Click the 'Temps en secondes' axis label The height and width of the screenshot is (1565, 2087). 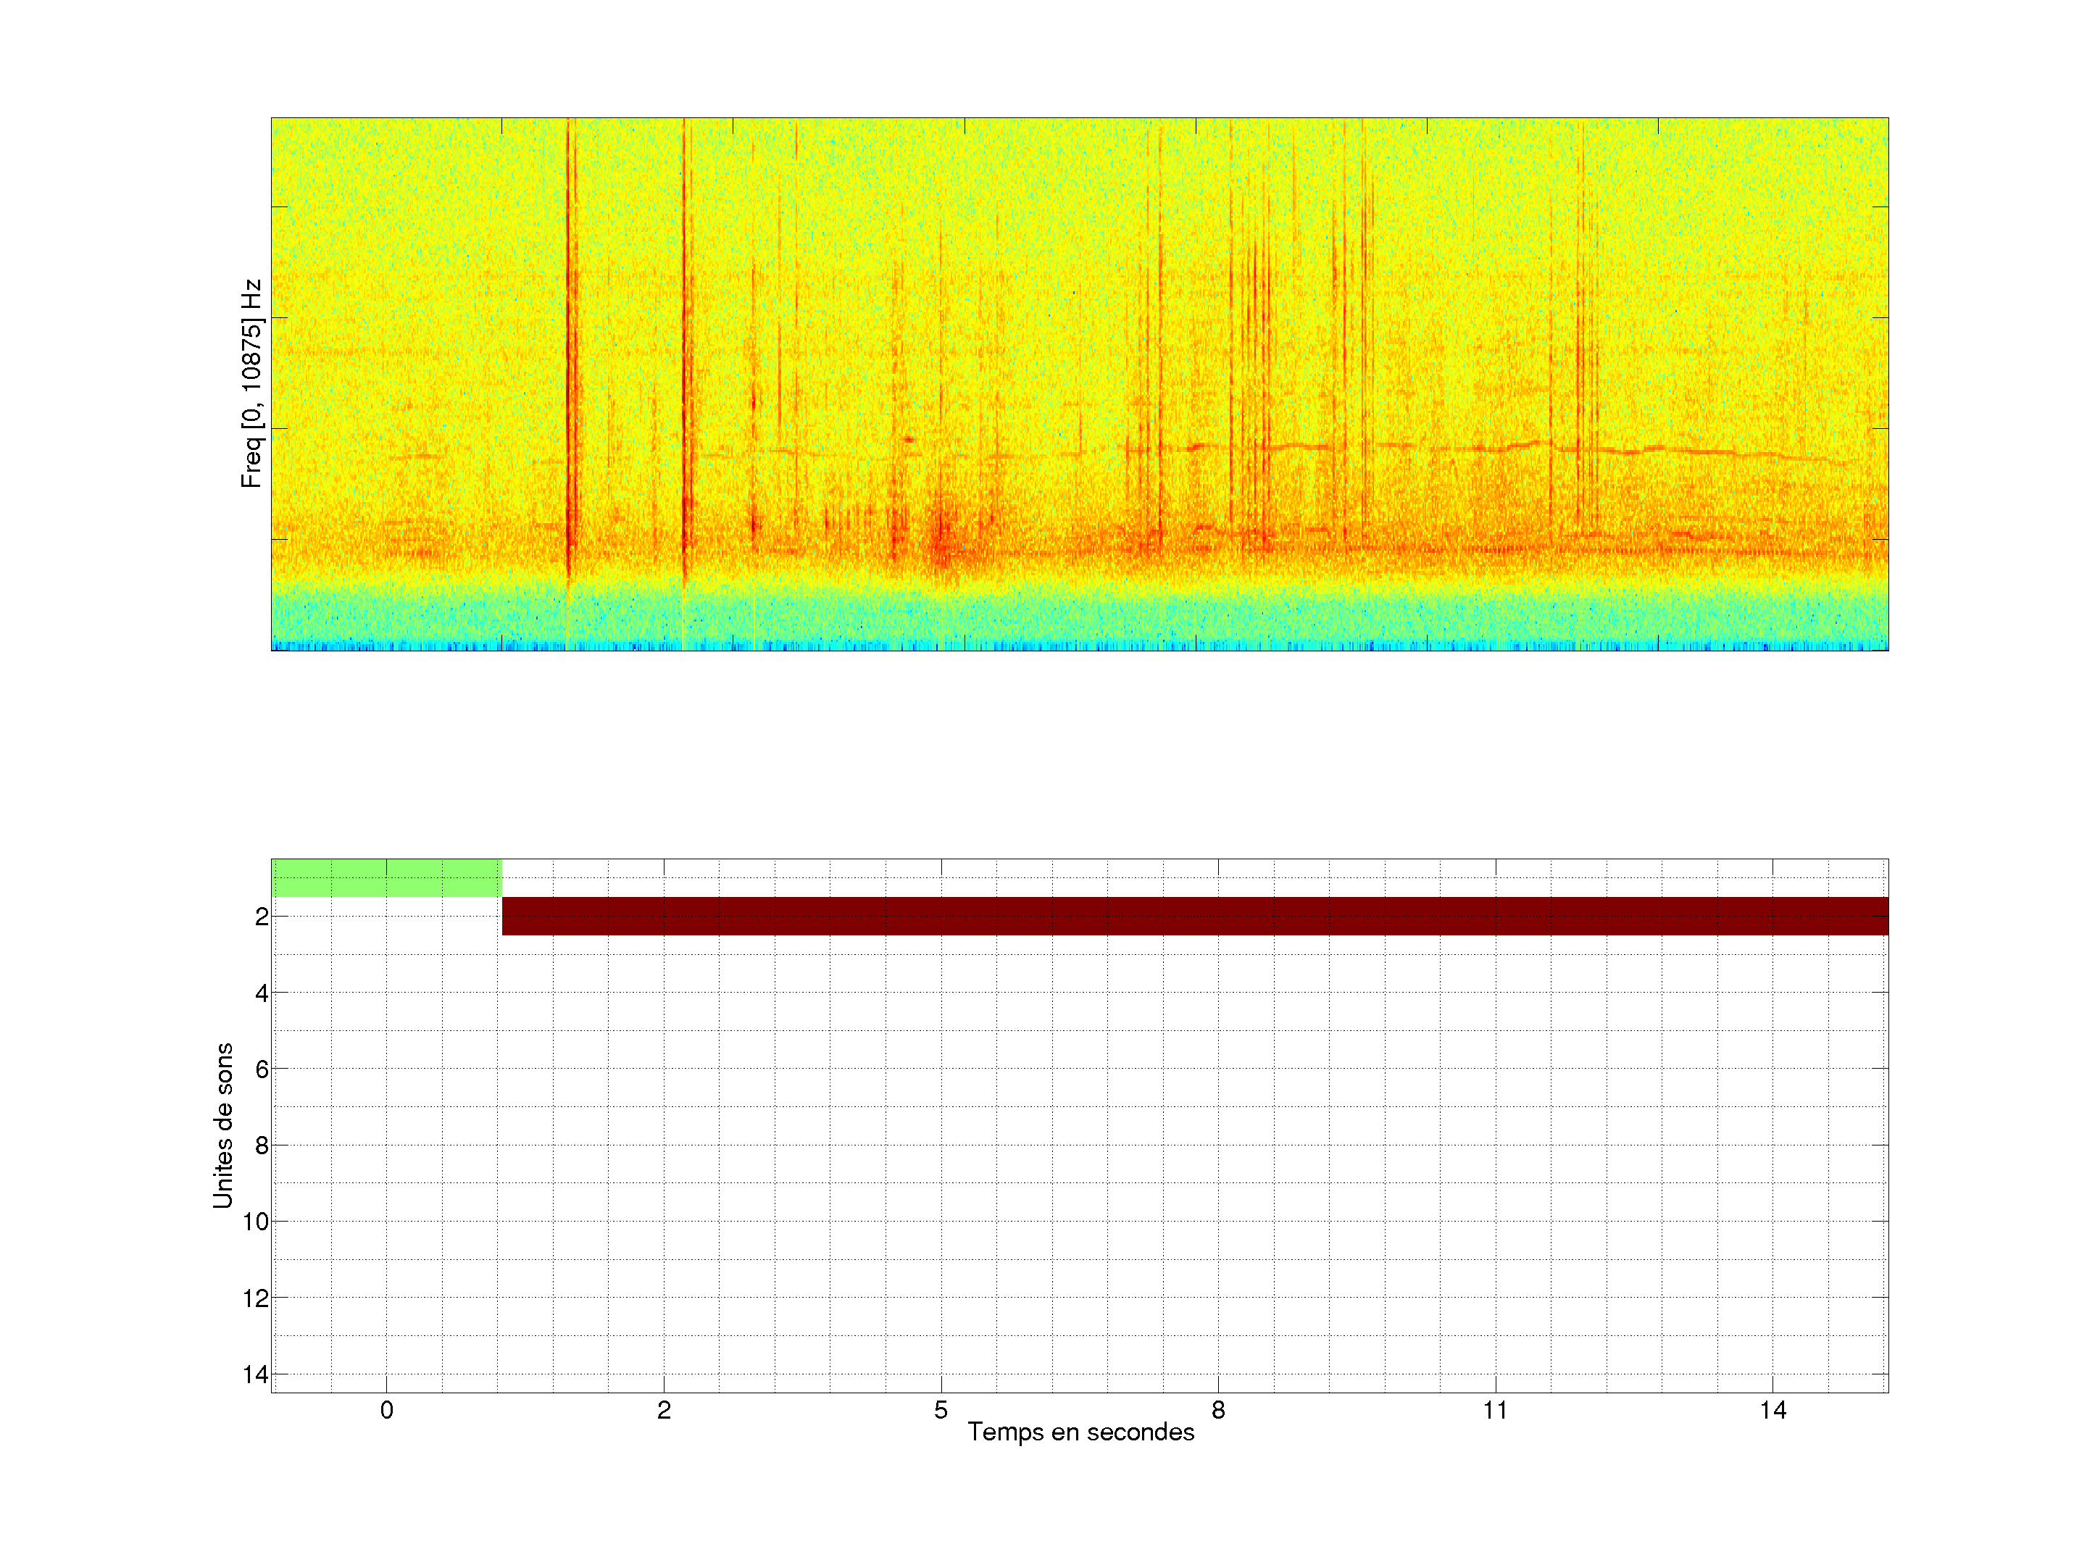(1080, 1432)
